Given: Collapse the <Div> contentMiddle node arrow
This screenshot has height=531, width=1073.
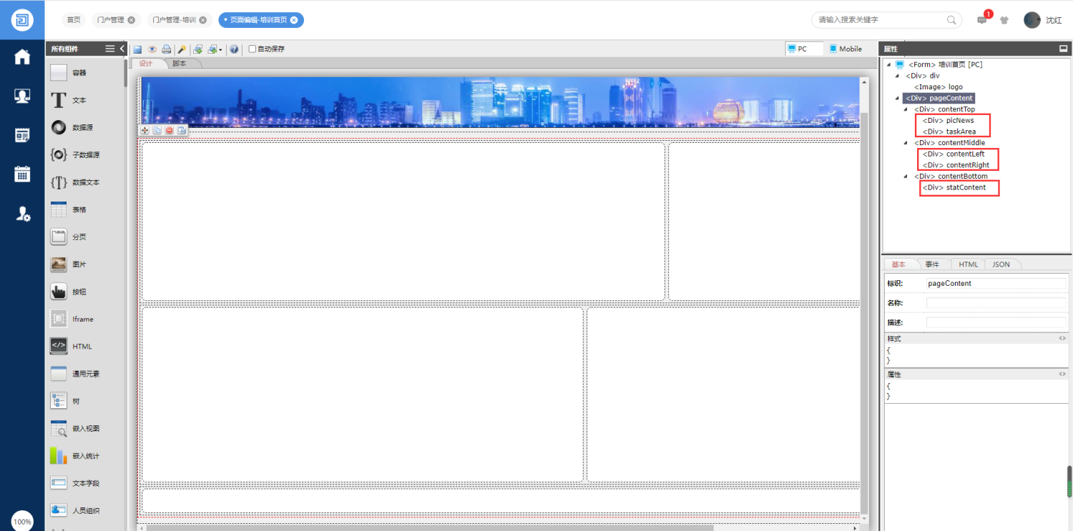Looking at the screenshot, I should coord(906,143).
